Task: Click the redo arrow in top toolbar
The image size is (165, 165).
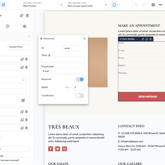Action: [x=144, y=5]
